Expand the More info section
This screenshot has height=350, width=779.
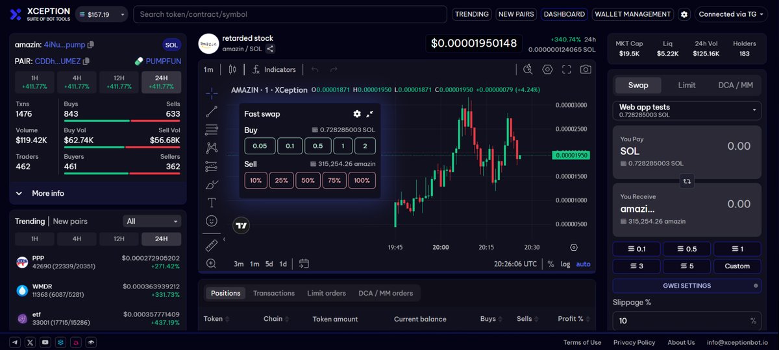[x=98, y=193]
